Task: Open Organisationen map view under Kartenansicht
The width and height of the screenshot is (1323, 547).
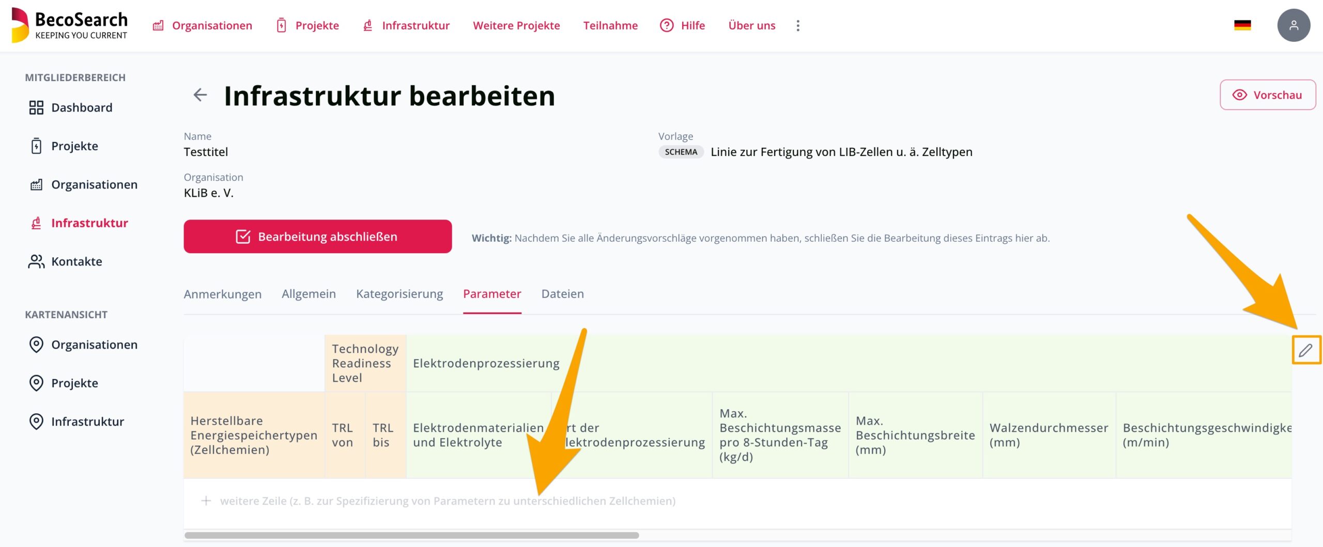Action: tap(94, 345)
